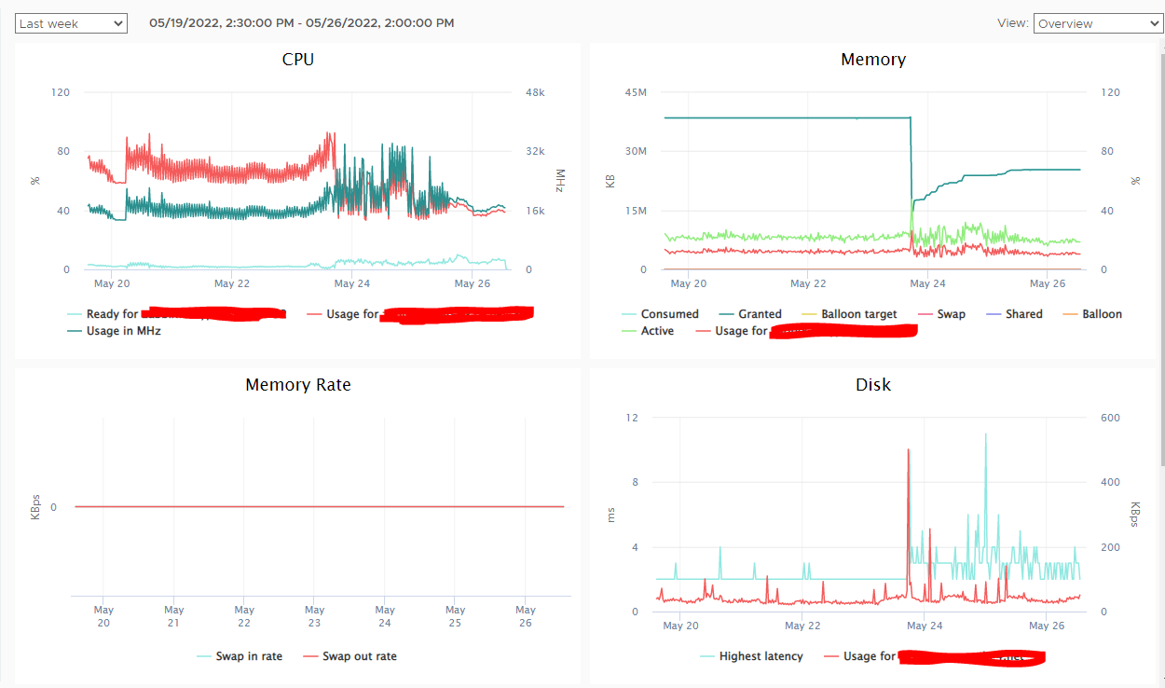Image resolution: width=1165 pixels, height=688 pixels.
Task: Toggle Highest latency legend in Disk chart
Action: point(751,656)
